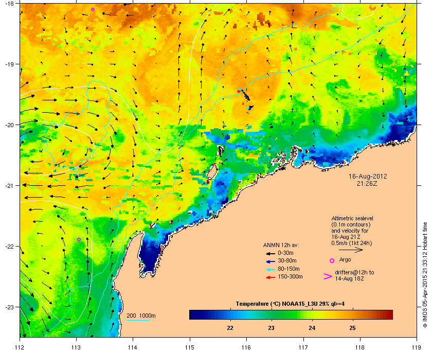Click the longitude axis label 115
The width and height of the screenshot is (432, 350).
point(190,347)
